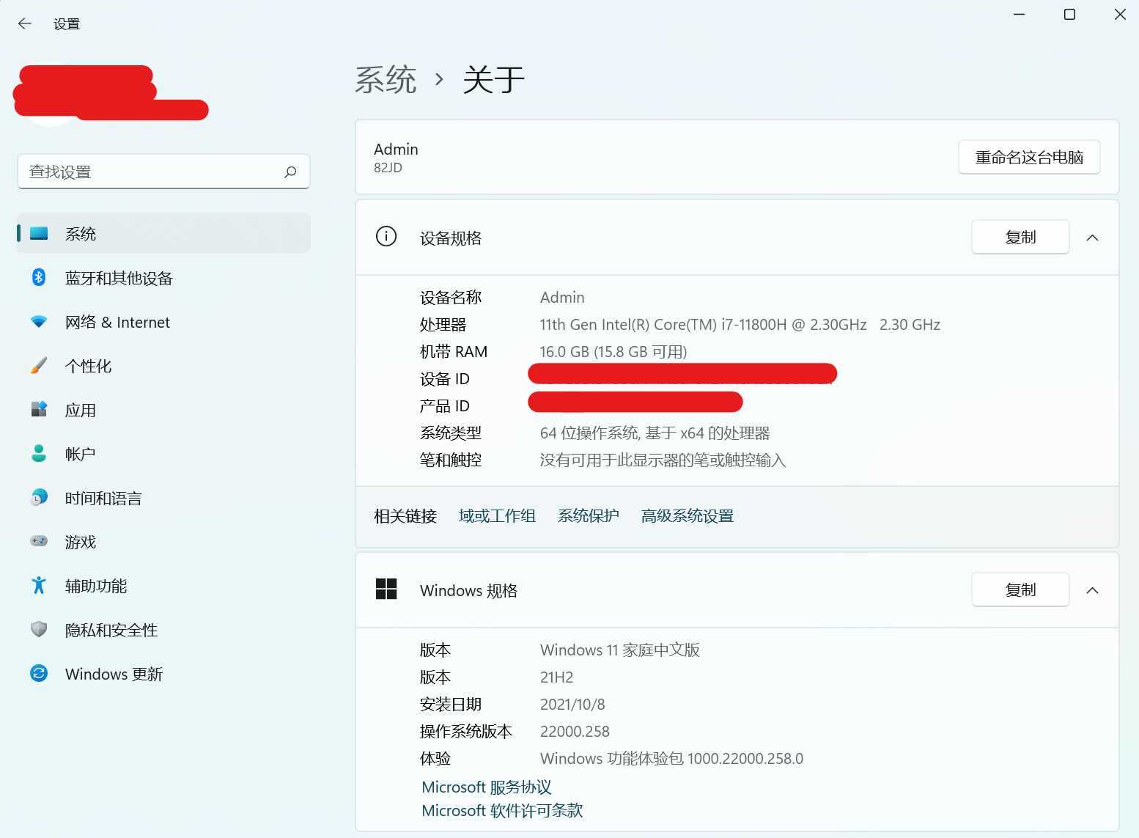Click the Find a setting search box
The width and height of the screenshot is (1139, 838).
(x=154, y=172)
